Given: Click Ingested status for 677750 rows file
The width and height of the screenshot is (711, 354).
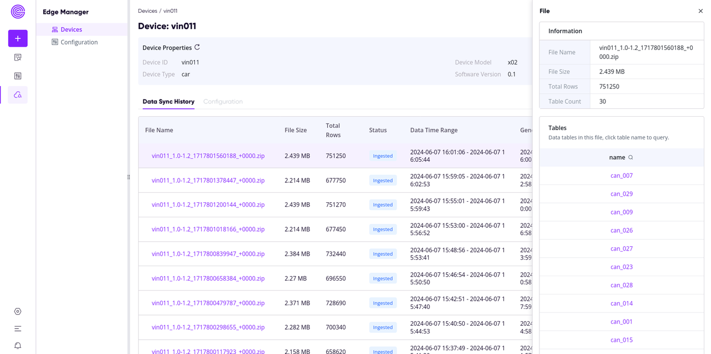Looking at the screenshot, I should tap(383, 181).
